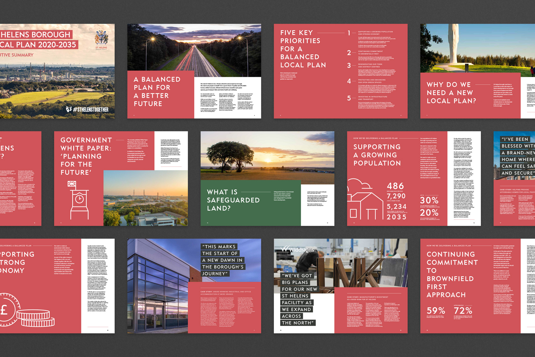The image size is (535, 357).
Task: Click the quote line 'THE BOROUGH'S'
Action: pyautogui.click(x=223, y=267)
